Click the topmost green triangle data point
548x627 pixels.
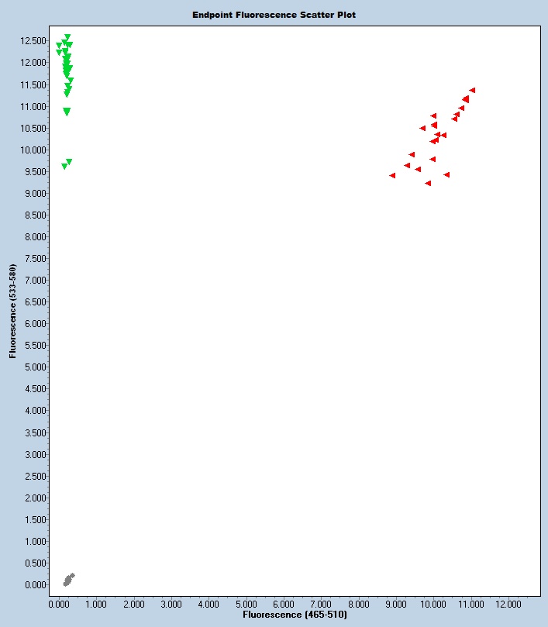(x=67, y=37)
